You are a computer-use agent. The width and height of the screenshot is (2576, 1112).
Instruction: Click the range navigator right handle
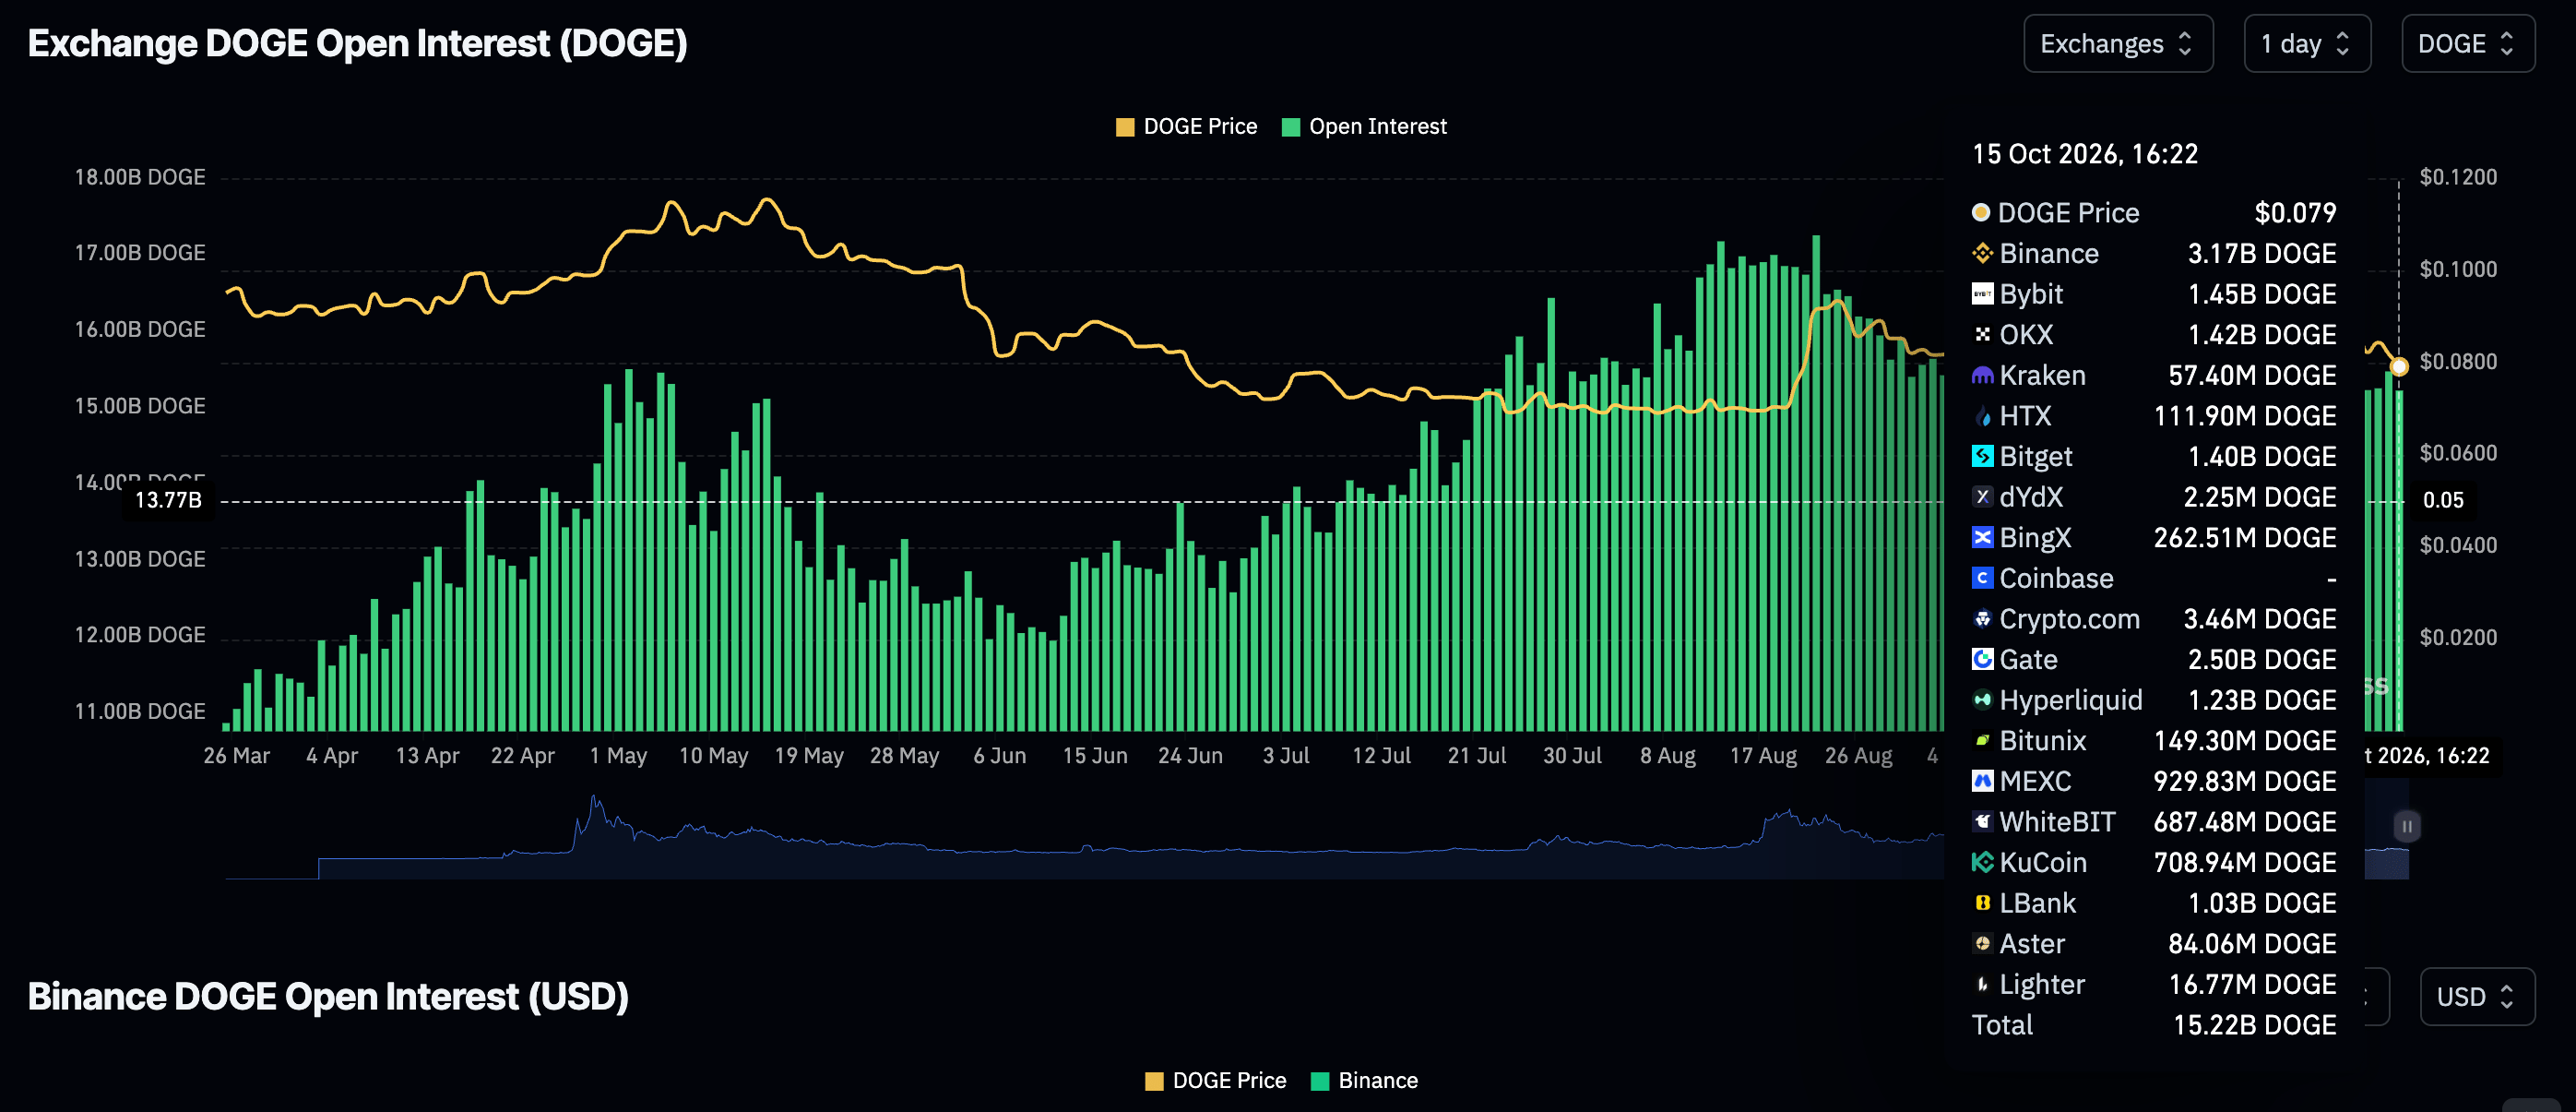tap(2407, 826)
